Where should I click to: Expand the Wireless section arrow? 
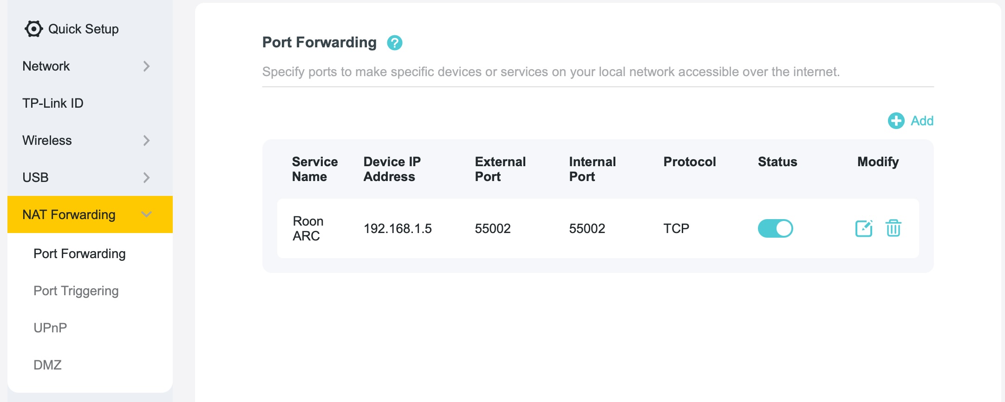coord(146,140)
